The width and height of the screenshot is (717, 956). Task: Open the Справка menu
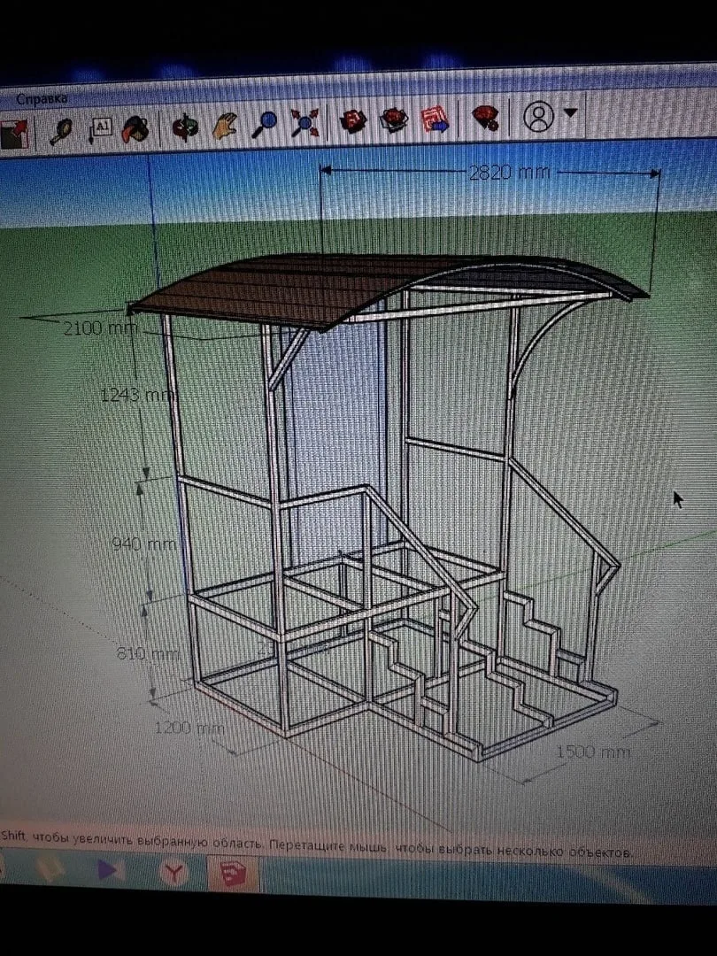(42, 99)
